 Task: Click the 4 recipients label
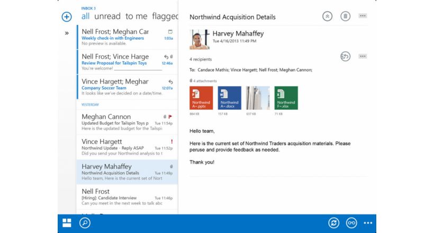pyautogui.click(x=201, y=59)
